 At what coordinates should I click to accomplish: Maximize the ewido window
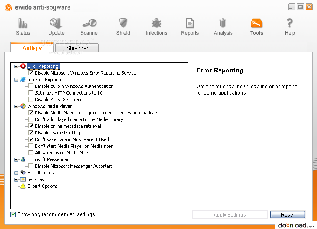click(x=300, y=7)
